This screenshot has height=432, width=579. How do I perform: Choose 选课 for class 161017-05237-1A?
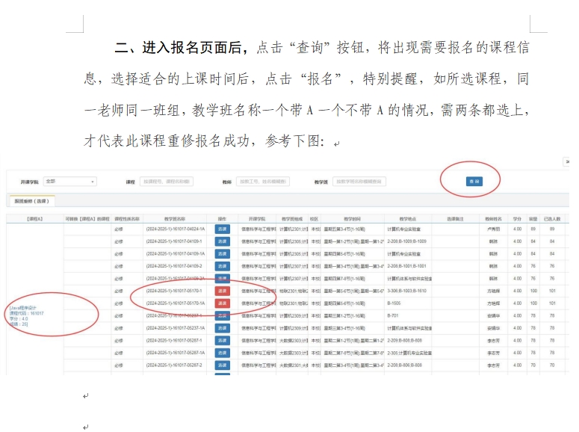(x=222, y=328)
